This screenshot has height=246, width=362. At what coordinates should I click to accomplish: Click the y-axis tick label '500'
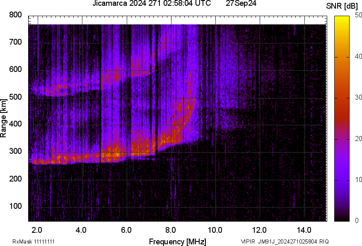pos(15,97)
